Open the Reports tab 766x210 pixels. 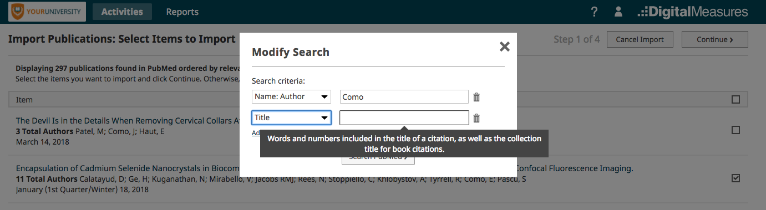[x=182, y=12]
